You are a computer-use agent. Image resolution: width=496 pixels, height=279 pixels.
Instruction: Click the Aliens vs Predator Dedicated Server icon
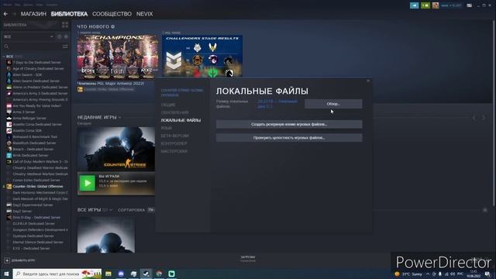click(9, 88)
